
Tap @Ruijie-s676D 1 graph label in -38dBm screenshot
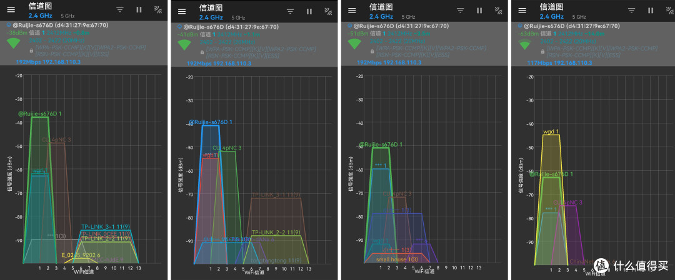[39, 113]
